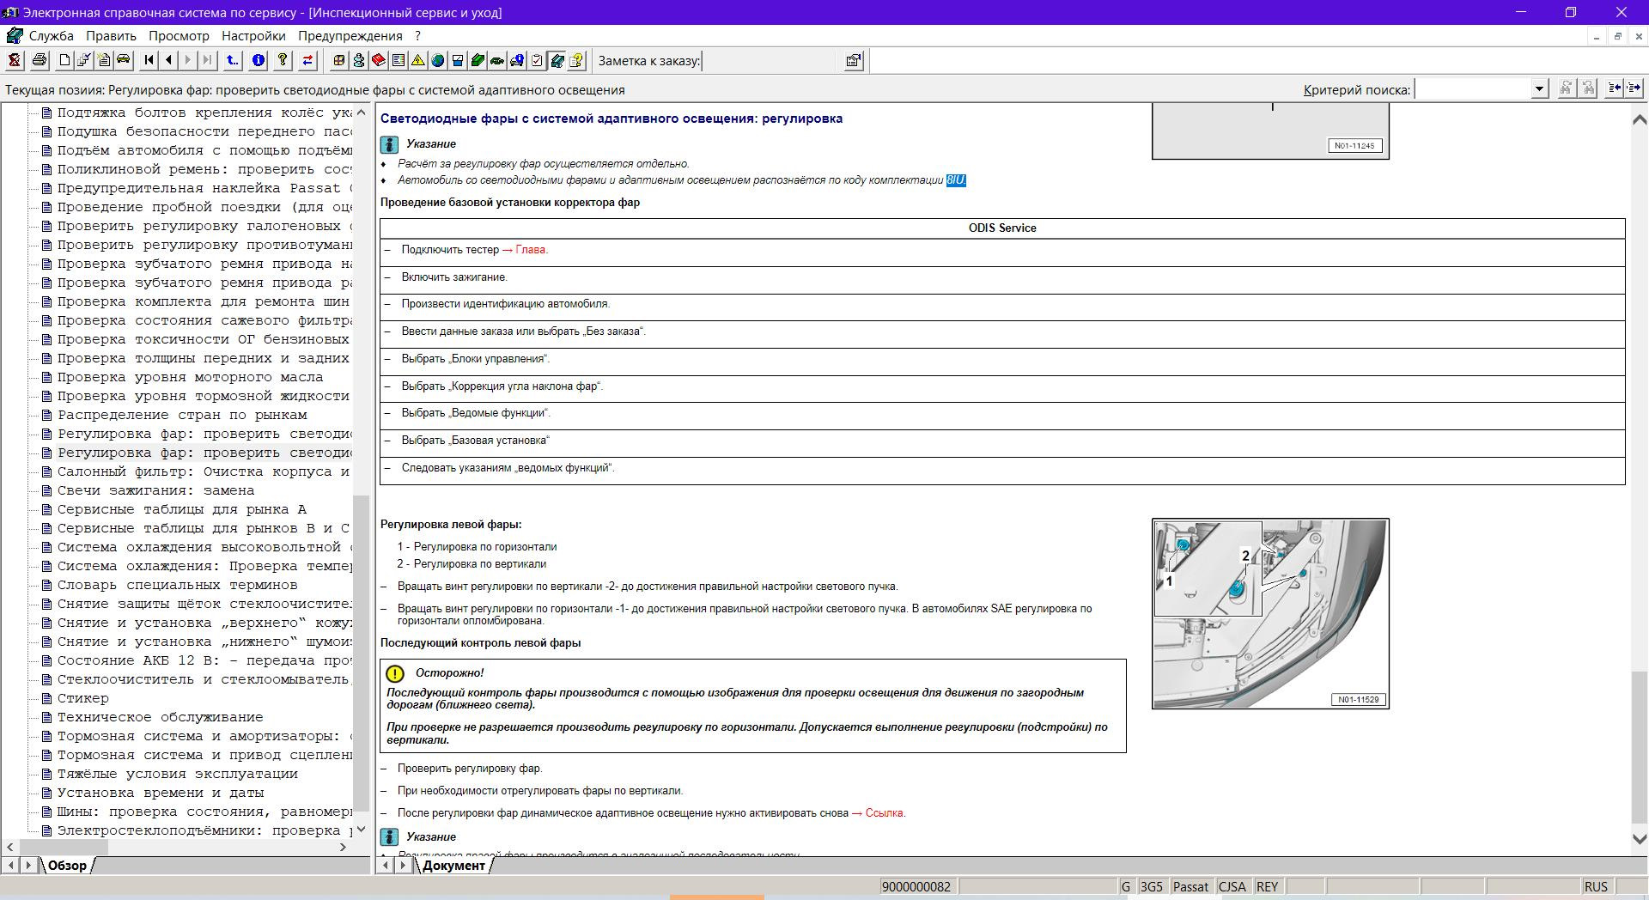Image resolution: width=1649 pixels, height=900 pixels.
Task: Click the document scrollbar down arrow
Action: [x=1639, y=839]
